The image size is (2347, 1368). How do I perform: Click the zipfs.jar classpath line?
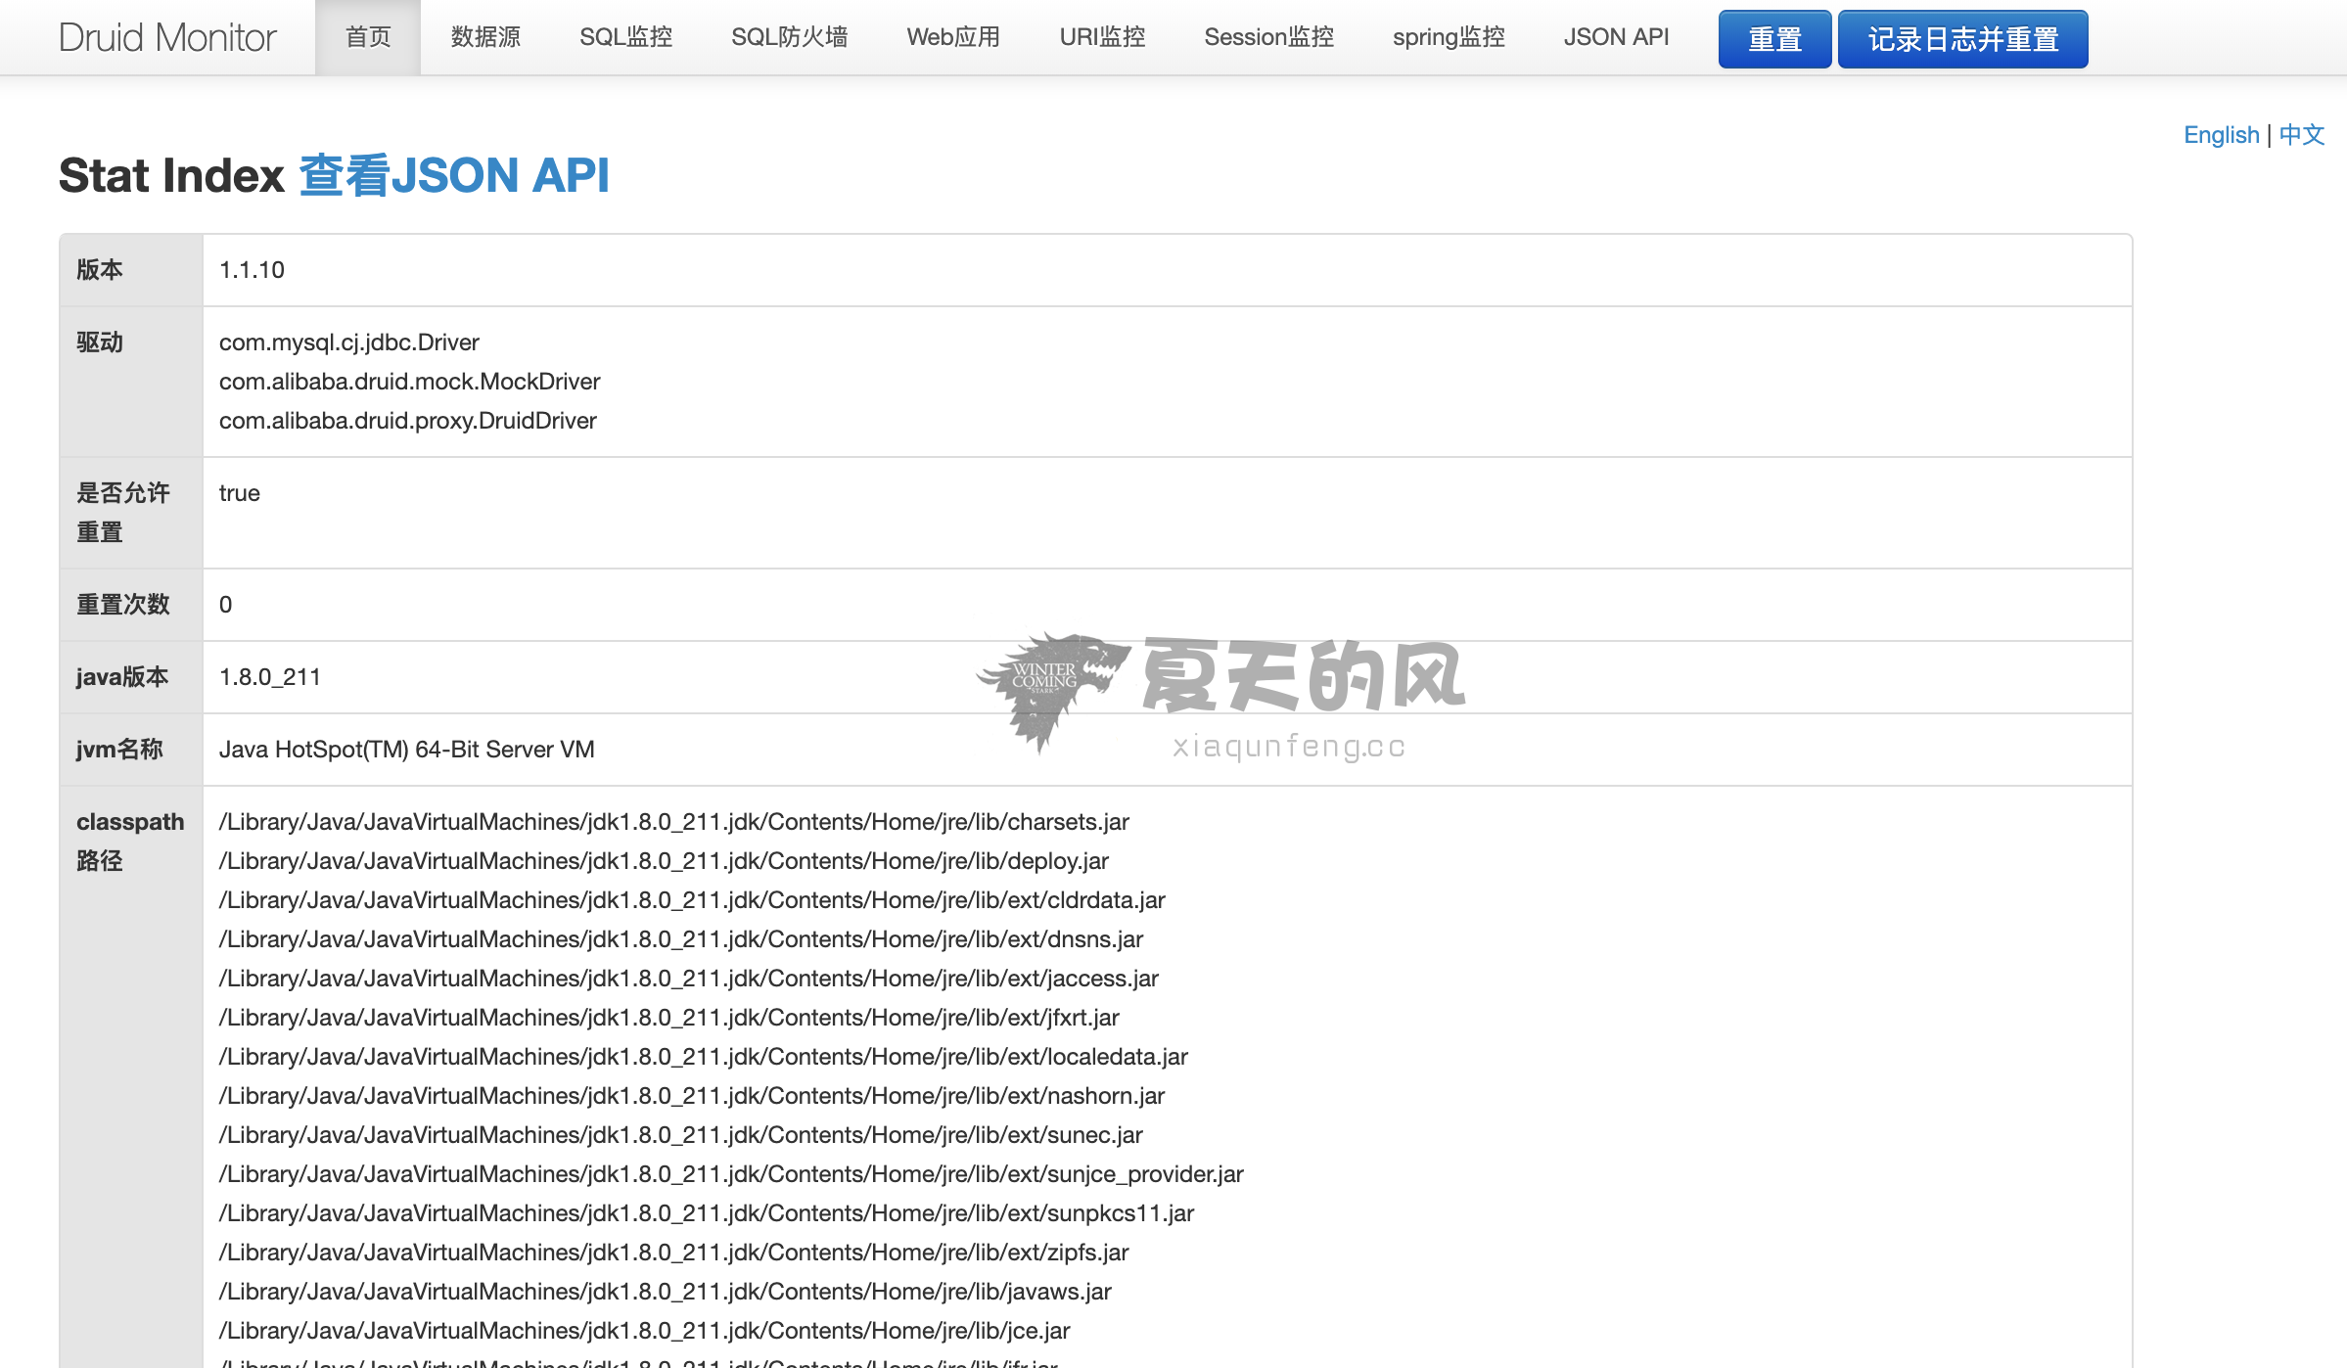tap(674, 1253)
